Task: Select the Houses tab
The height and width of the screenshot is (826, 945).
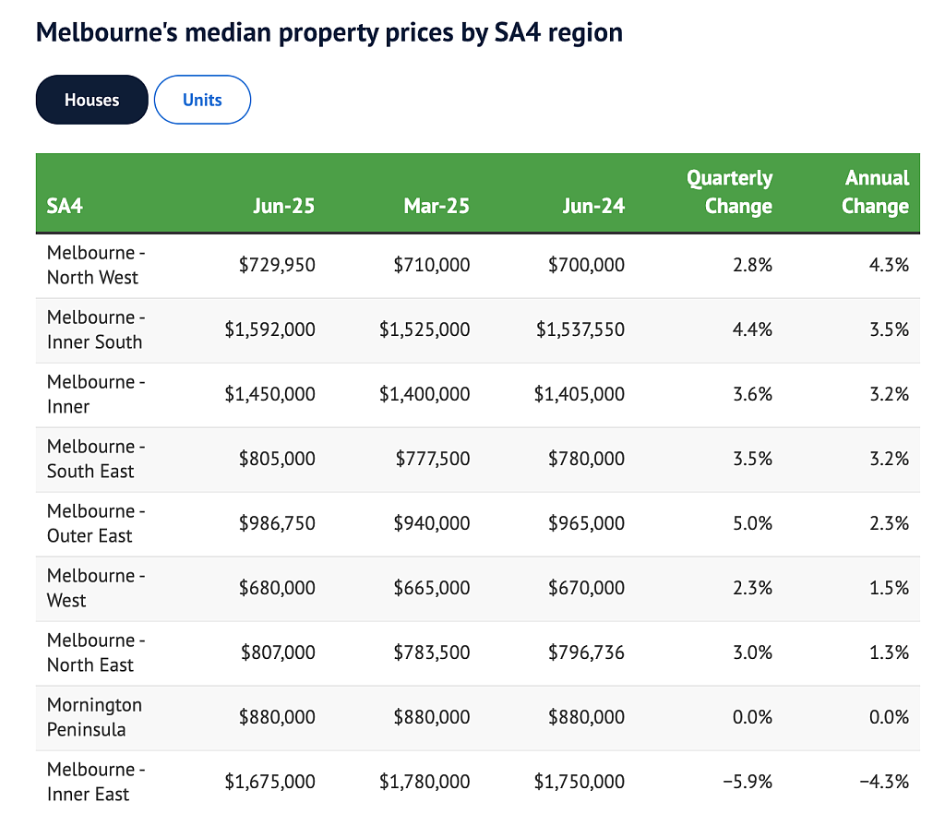Action: click(x=91, y=100)
